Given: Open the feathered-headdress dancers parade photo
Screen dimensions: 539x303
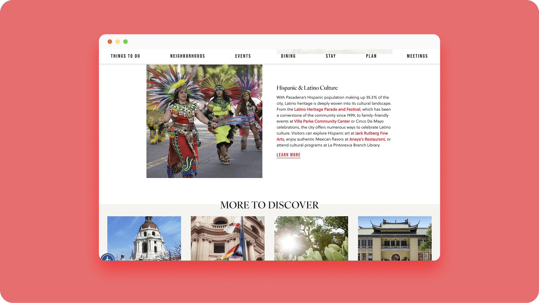Looking at the screenshot, I should click(x=204, y=121).
